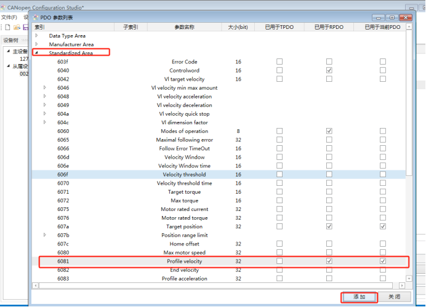Click the 关闭 button
Image resolution: width=426 pixels, height=307 pixels.
394,297
